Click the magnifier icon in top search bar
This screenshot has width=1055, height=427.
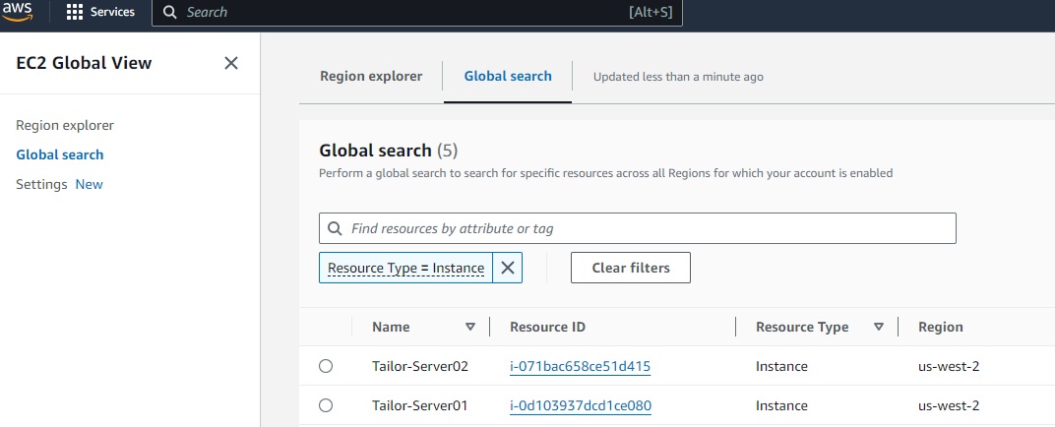170,13
